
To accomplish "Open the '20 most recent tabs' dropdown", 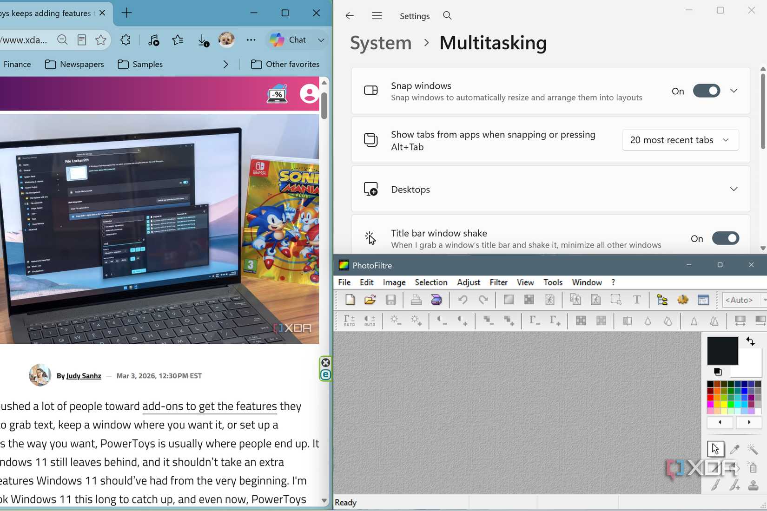I will click(x=680, y=140).
